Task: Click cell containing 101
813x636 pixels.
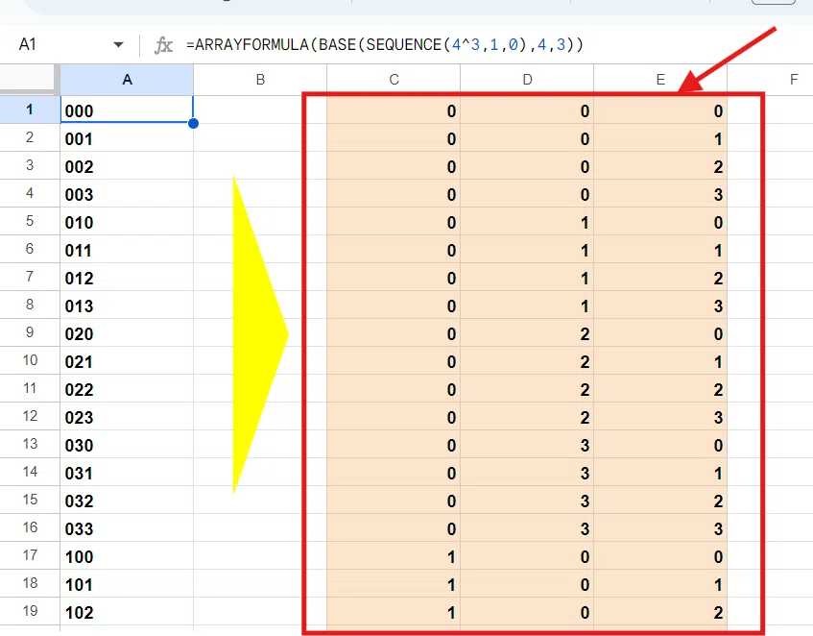Action: click(127, 583)
